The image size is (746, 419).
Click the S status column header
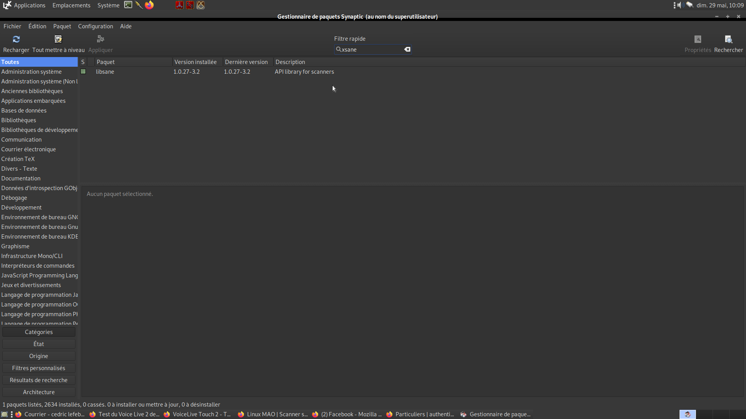[x=83, y=62]
